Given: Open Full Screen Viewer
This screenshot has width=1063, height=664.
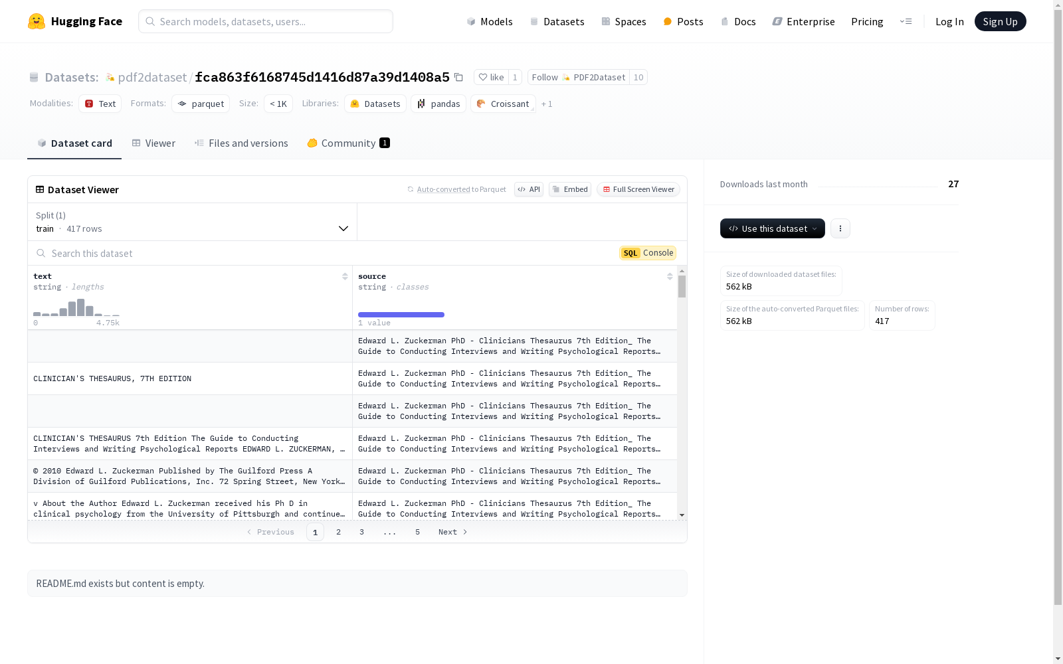Looking at the screenshot, I should [x=638, y=189].
